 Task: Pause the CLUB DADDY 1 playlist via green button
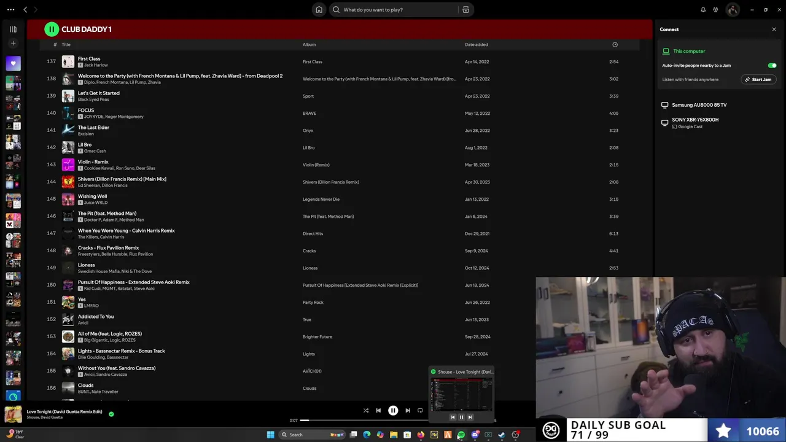click(x=52, y=29)
